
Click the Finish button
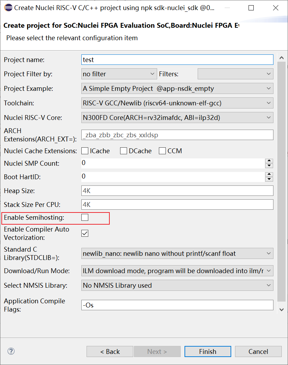tap(208, 351)
